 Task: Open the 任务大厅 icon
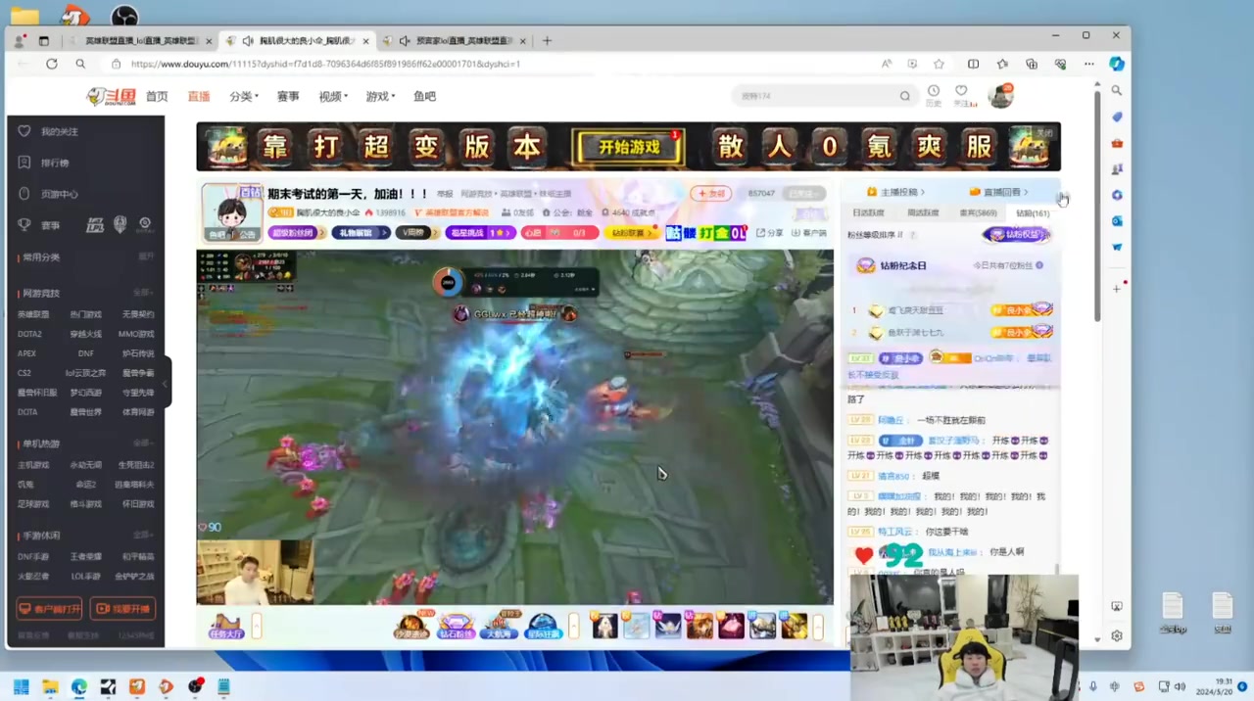click(x=226, y=626)
